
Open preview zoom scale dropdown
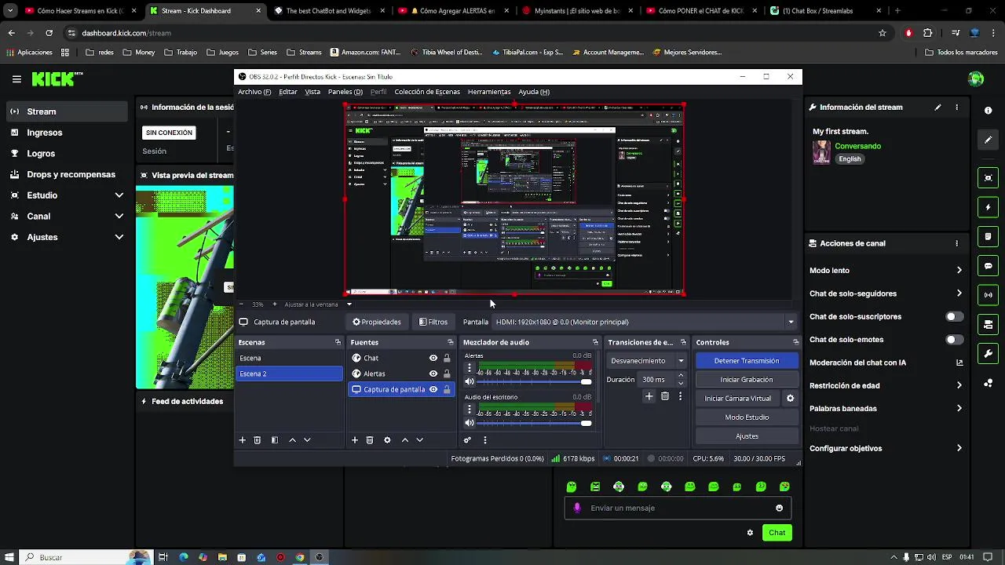349,304
